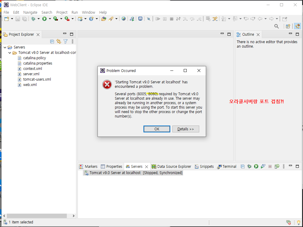The height and width of the screenshot is (227, 303).
Task: Select the Java EE perspective button
Action: point(297,26)
